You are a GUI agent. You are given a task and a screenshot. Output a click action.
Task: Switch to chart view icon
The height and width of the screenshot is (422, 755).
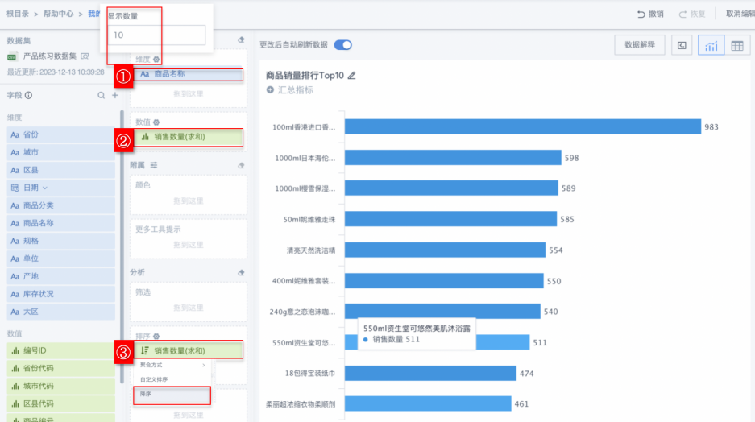[711, 46]
